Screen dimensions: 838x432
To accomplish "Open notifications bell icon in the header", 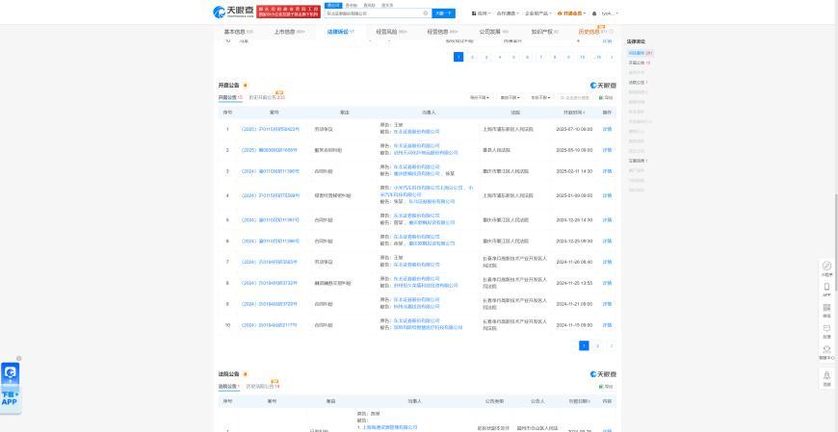I will (594, 13).
